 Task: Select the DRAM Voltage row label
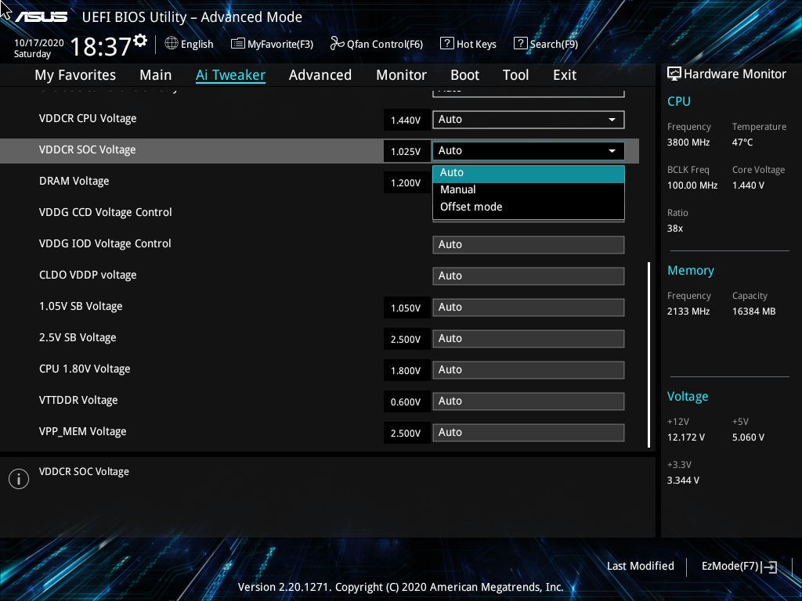tap(74, 182)
